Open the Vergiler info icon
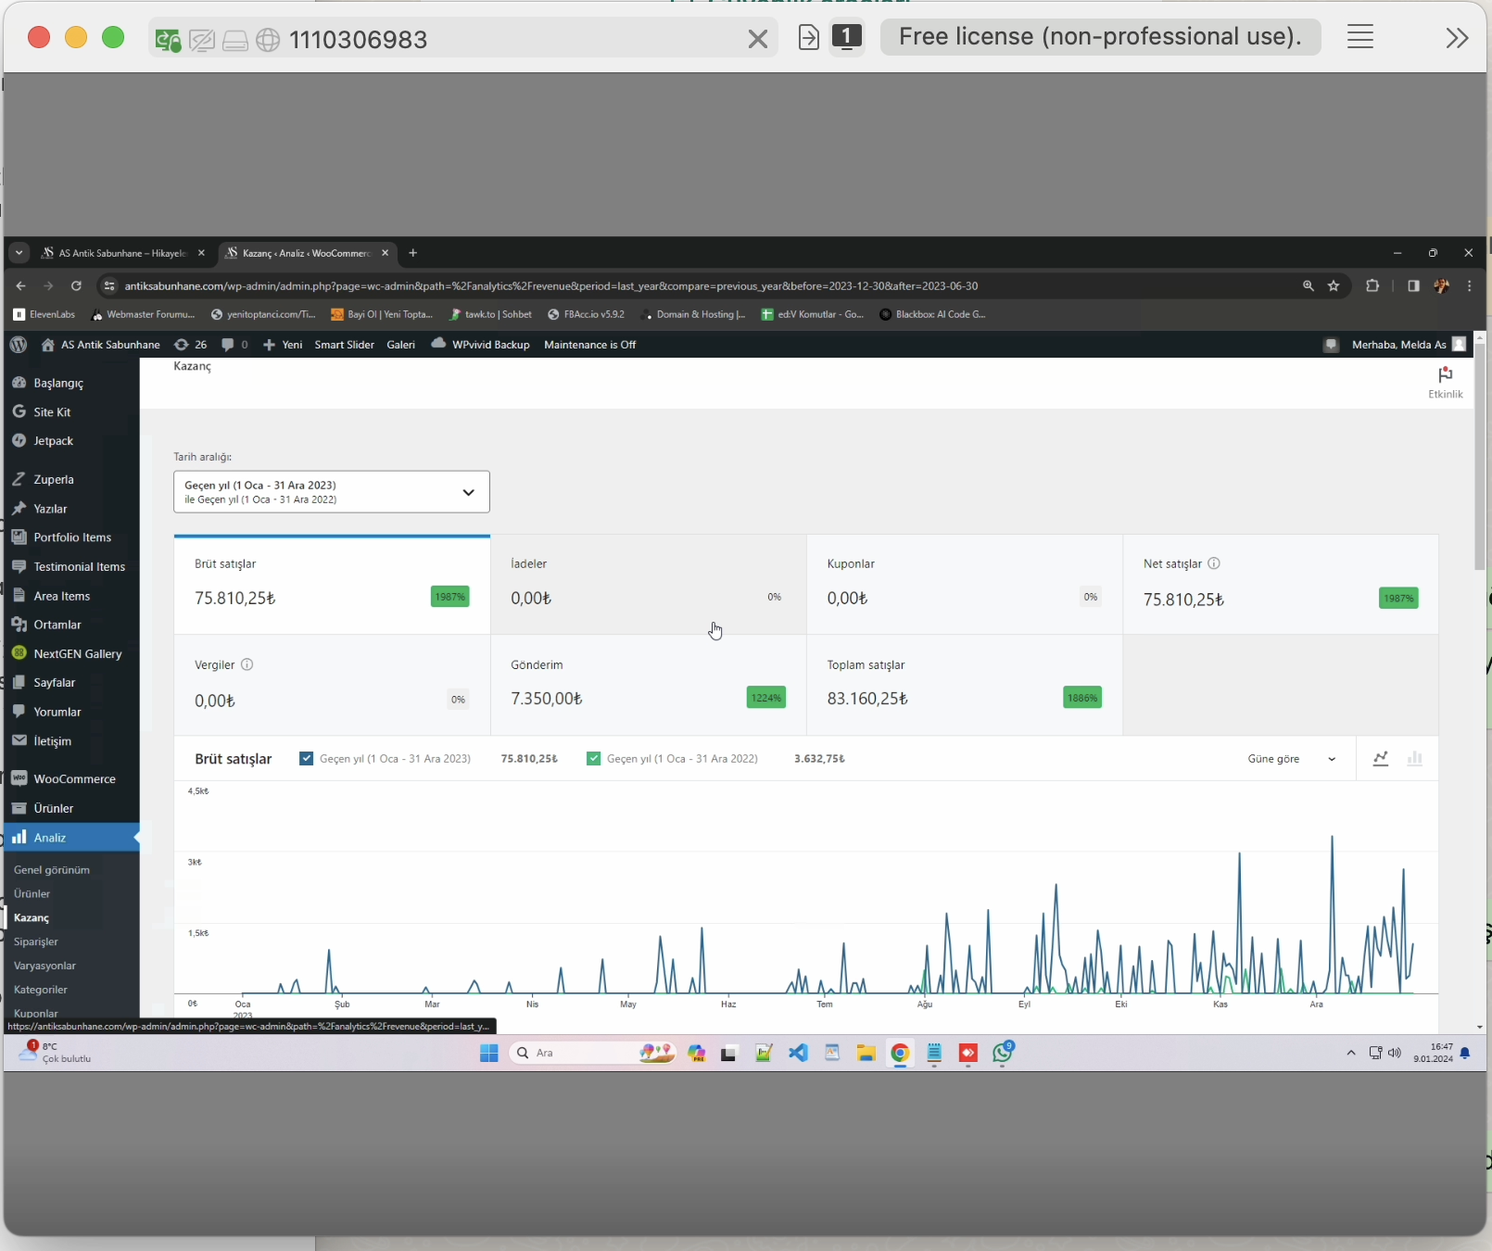 pyautogui.click(x=247, y=664)
